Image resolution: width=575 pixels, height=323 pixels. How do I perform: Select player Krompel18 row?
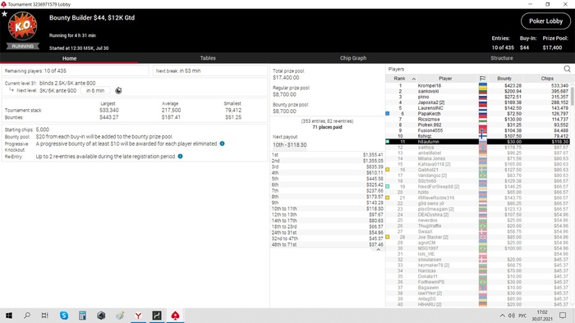478,85
